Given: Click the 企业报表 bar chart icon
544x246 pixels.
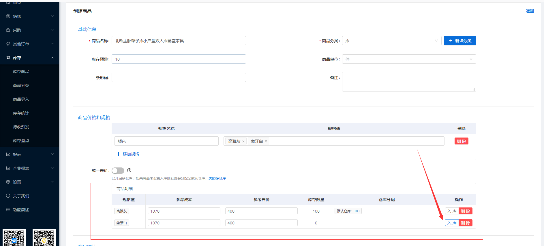Looking at the screenshot, I should (x=8, y=168).
